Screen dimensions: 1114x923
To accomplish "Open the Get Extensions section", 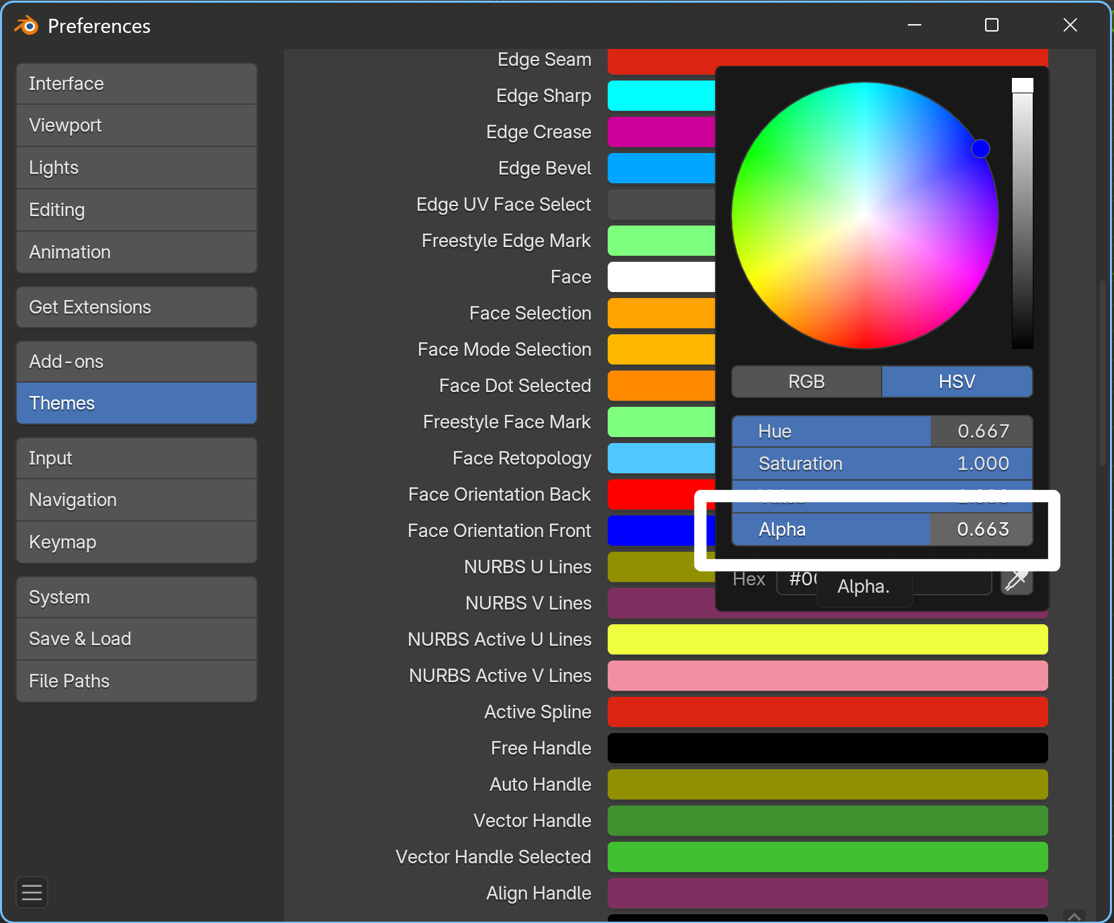I will click(x=137, y=307).
